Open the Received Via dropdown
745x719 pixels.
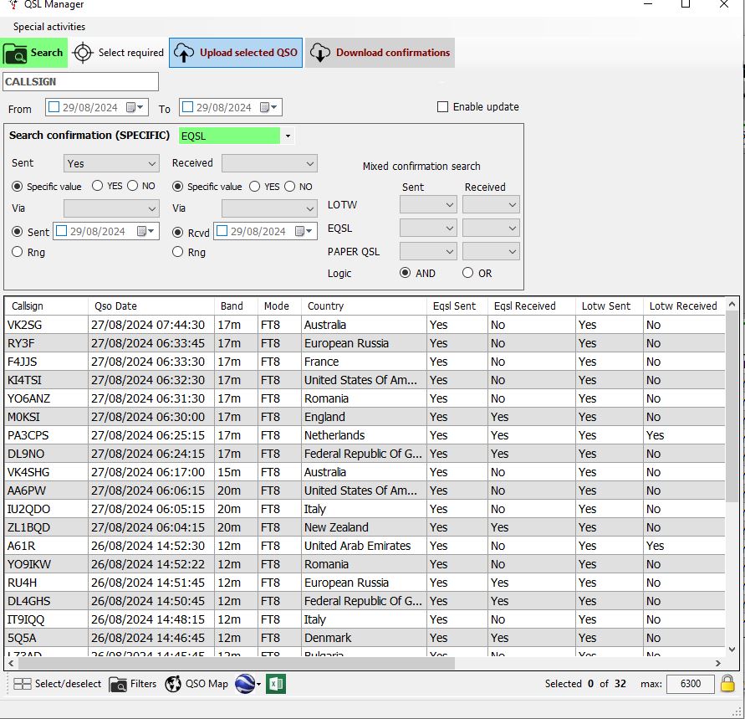[269, 208]
